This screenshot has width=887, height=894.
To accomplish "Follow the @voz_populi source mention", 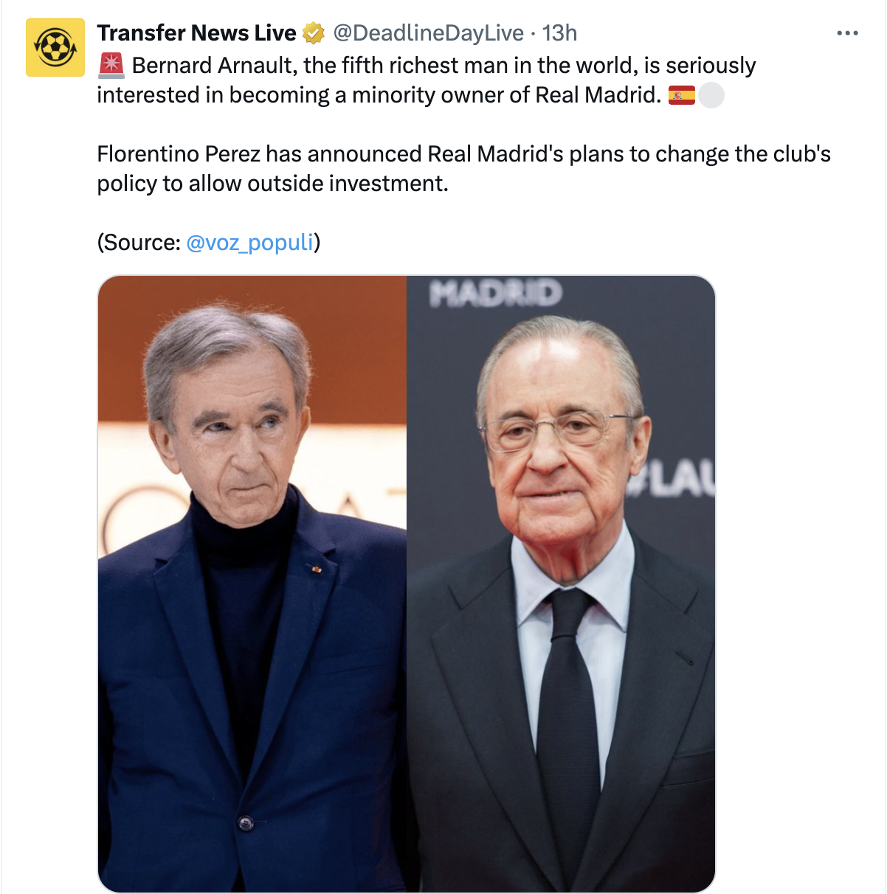I will [250, 243].
